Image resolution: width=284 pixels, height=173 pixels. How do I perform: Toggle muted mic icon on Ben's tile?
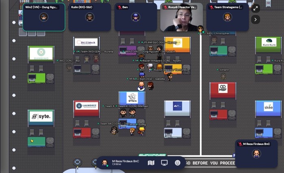(119, 7)
